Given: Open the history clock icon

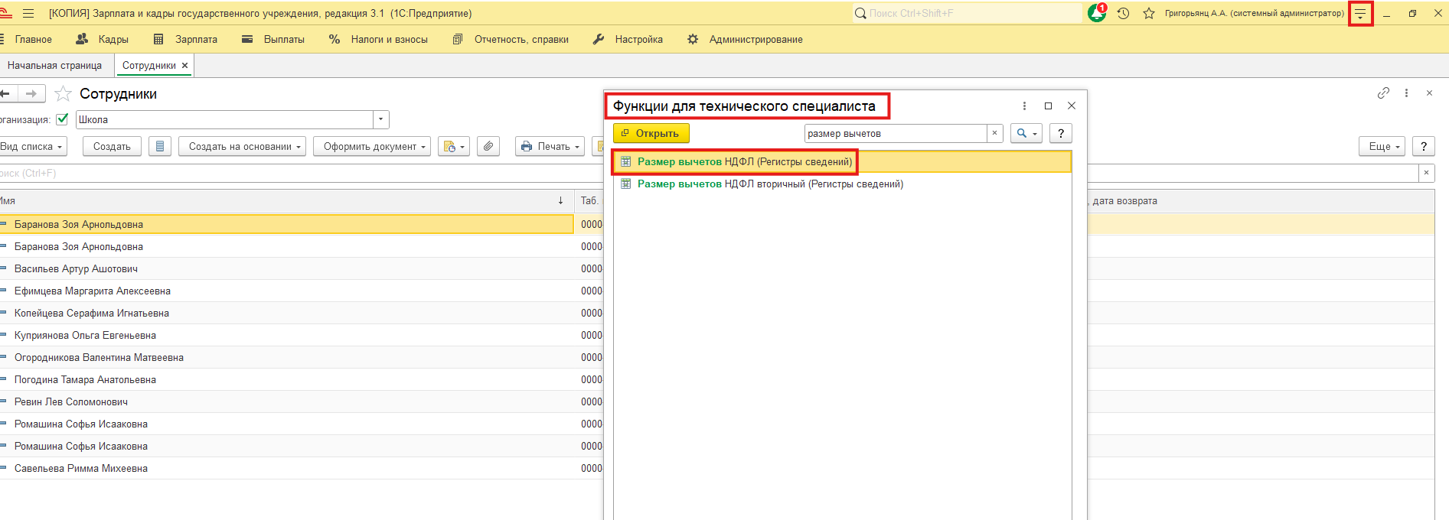Looking at the screenshot, I should click(1123, 13).
